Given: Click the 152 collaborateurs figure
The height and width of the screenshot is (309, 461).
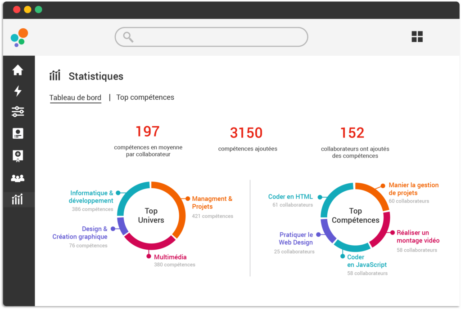Looking at the screenshot, I should click(352, 133).
